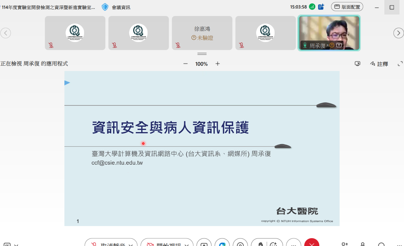Select the 周承復 video thumbnail
The image size is (404, 246).
pos(329,33)
